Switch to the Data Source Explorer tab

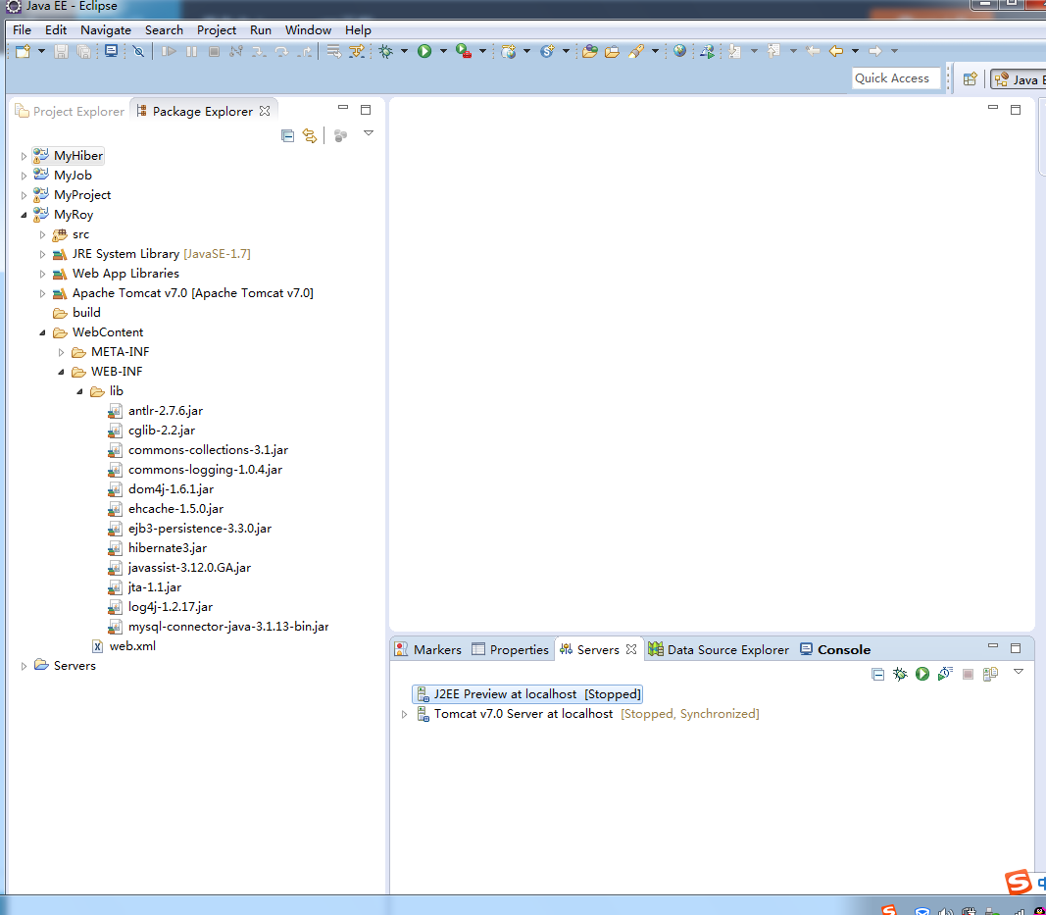(x=720, y=649)
